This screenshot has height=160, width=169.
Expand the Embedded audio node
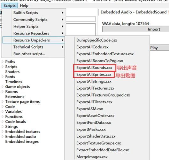tap(3, 136)
